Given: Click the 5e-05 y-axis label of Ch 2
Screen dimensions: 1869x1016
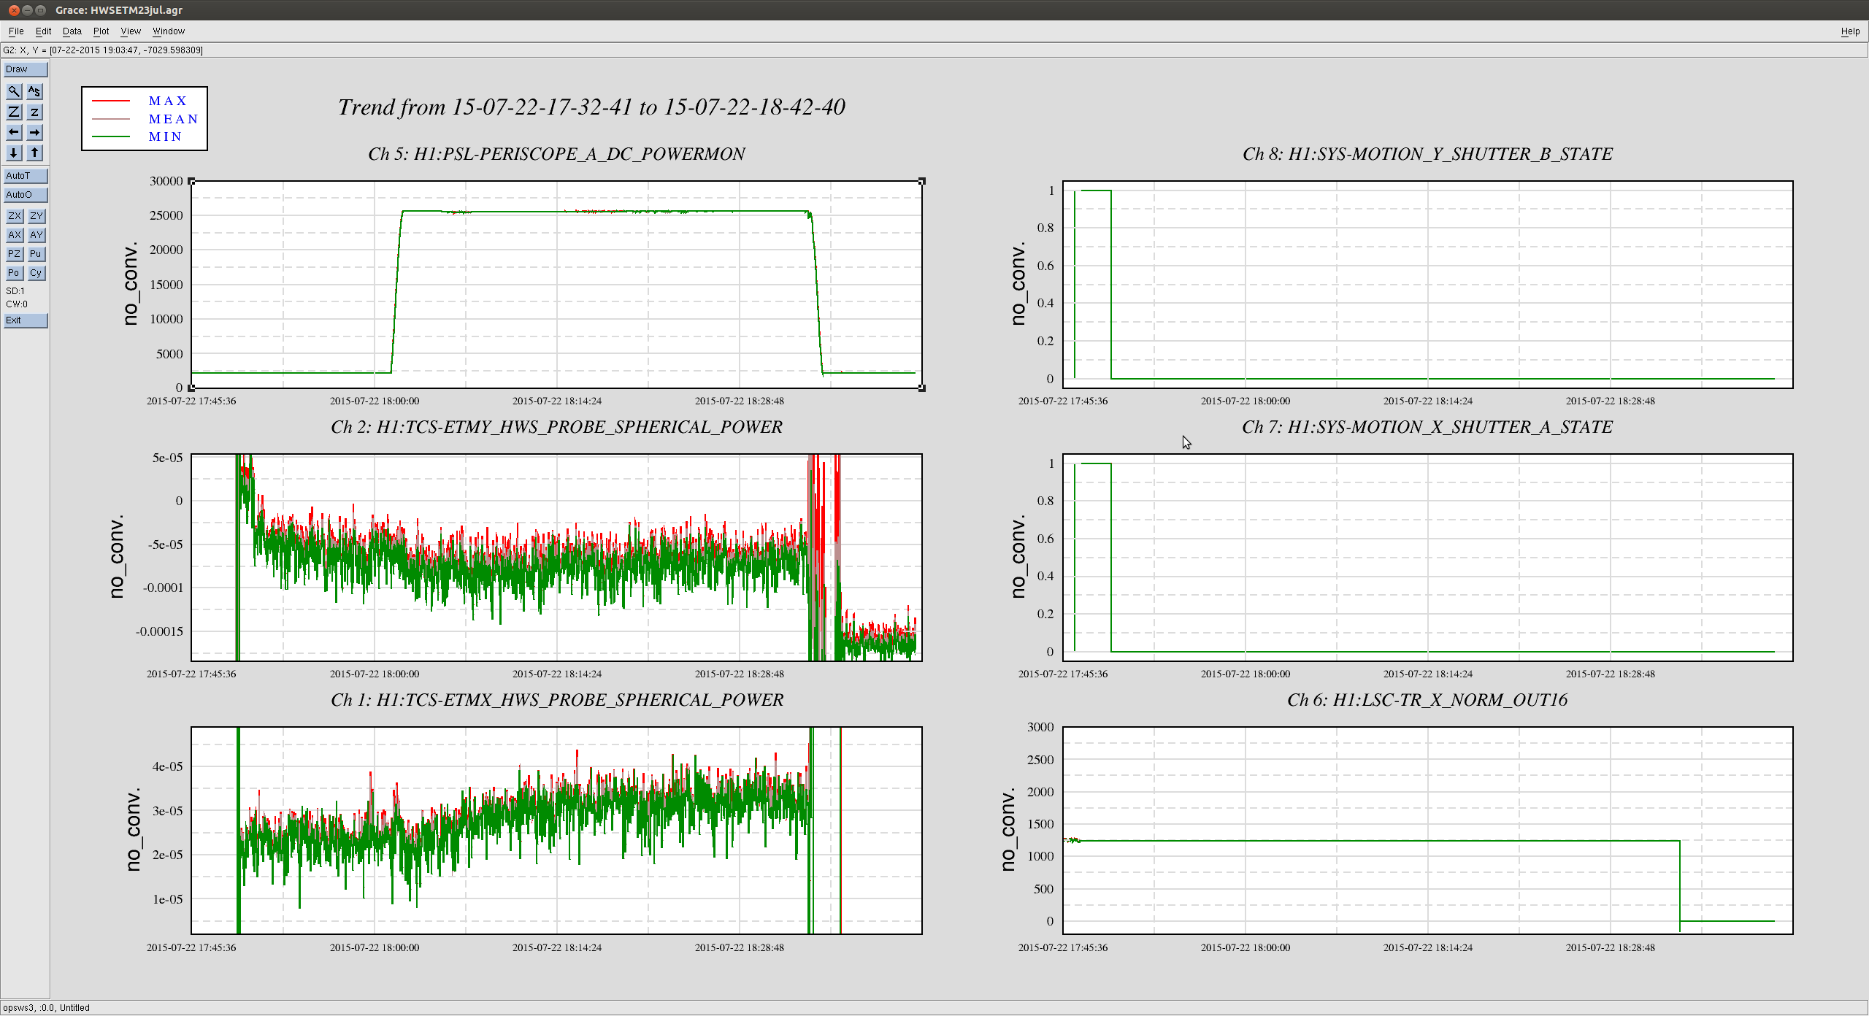Looking at the screenshot, I should click(168, 458).
